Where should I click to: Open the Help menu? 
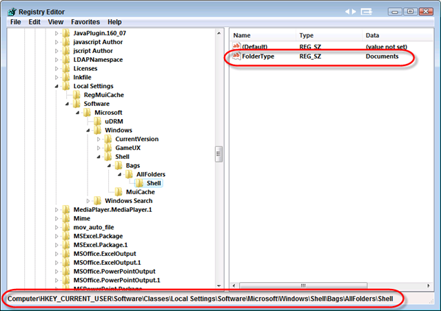(114, 22)
